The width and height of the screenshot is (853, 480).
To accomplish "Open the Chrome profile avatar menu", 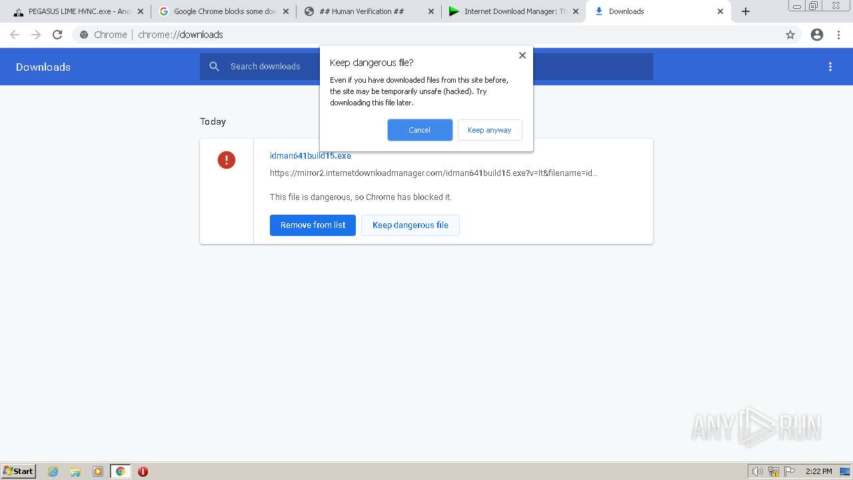I will [x=817, y=35].
